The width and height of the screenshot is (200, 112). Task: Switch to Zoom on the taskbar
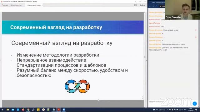click(64, 110)
